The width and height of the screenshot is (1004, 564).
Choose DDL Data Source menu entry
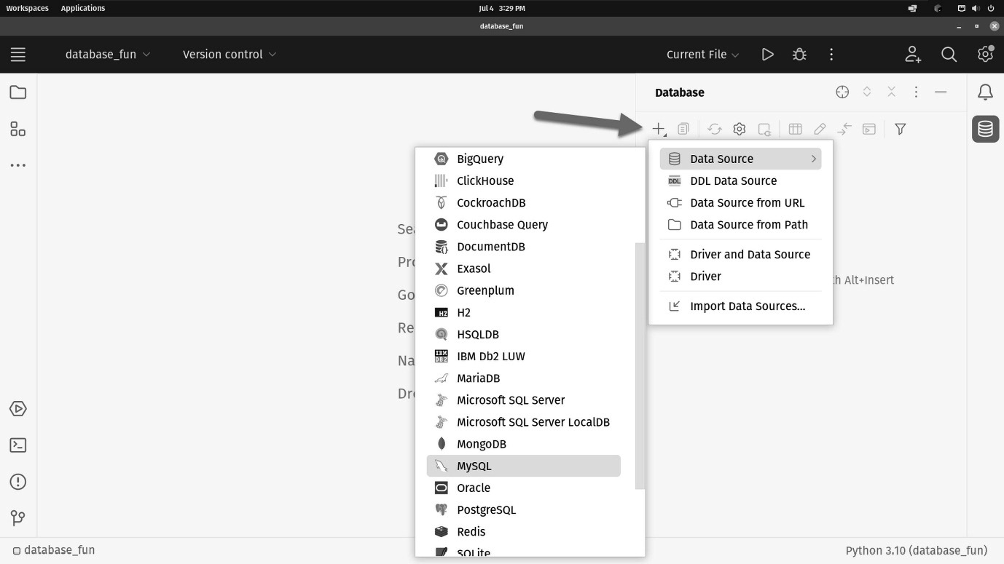[x=740, y=180]
